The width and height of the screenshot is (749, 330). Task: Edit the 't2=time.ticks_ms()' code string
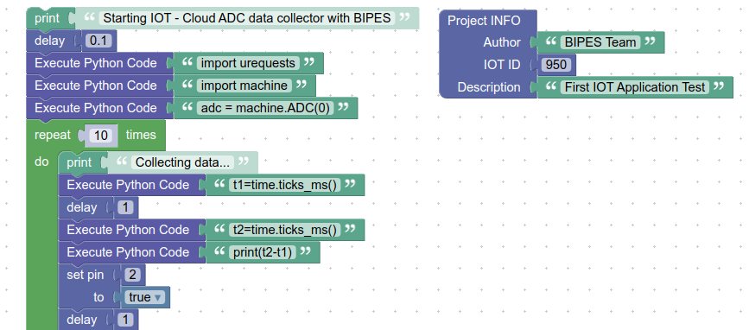click(285, 230)
